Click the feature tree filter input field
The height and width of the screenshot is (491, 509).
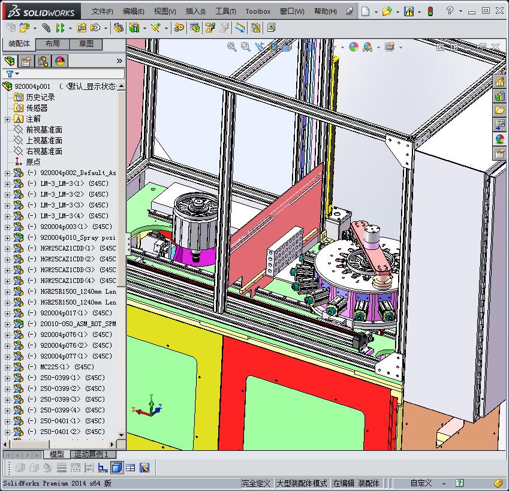64,74
